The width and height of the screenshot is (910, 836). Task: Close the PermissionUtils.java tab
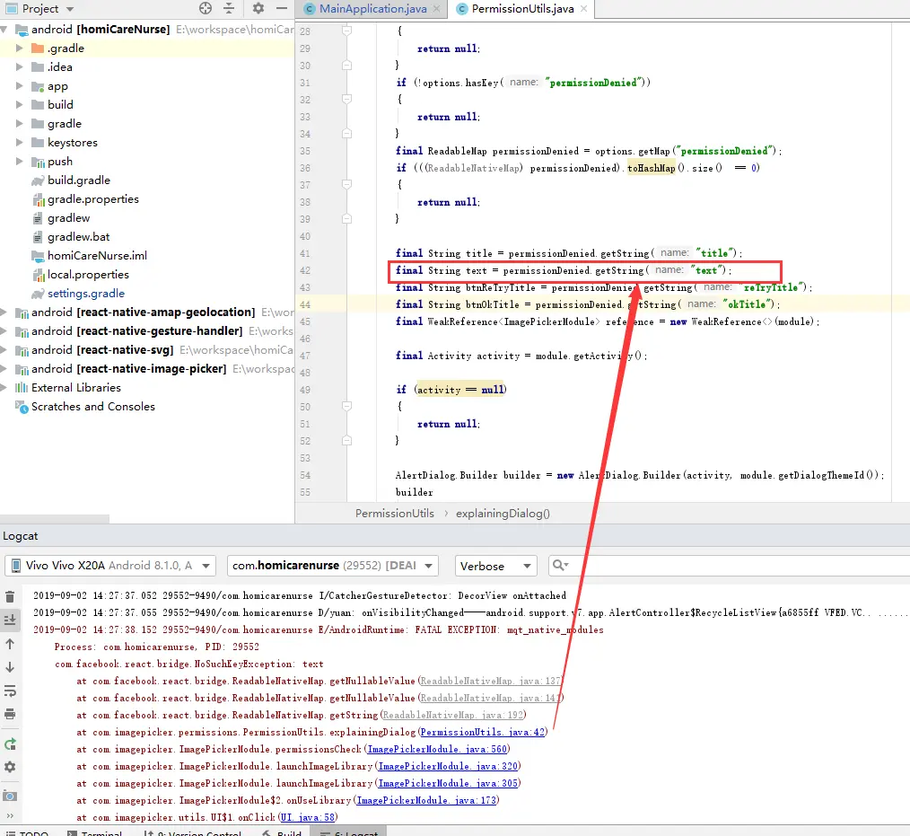584,9
